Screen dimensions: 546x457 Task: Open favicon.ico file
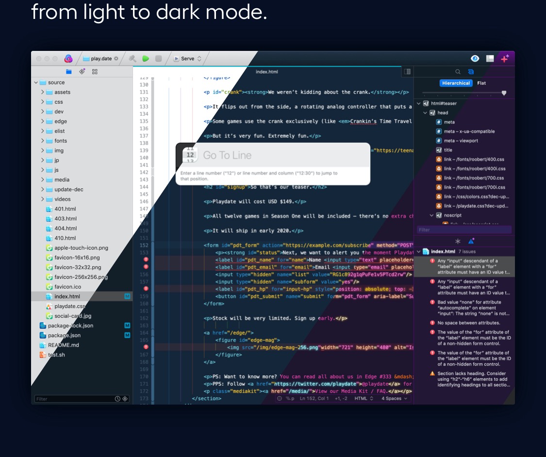coord(67,287)
